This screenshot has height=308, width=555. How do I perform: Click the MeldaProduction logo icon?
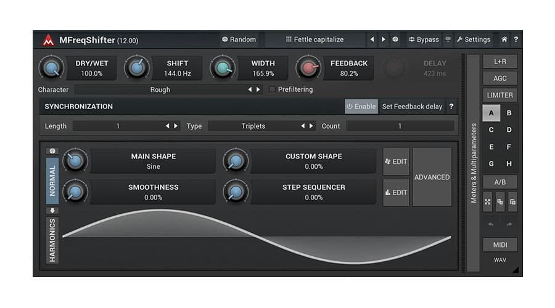coord(48,40)
